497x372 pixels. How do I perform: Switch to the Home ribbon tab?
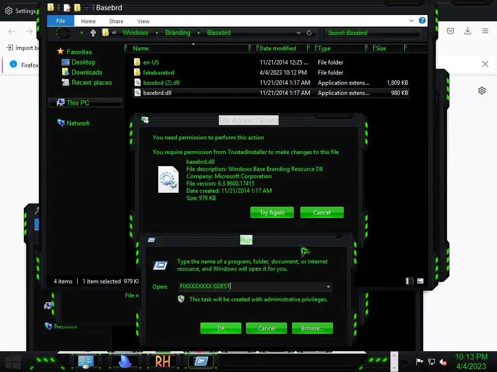coord(88,21)
